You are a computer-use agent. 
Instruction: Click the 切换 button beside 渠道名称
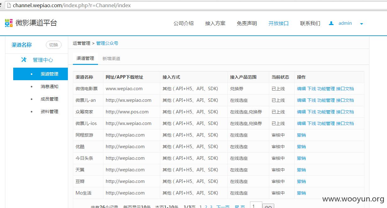tap(54, 45)
